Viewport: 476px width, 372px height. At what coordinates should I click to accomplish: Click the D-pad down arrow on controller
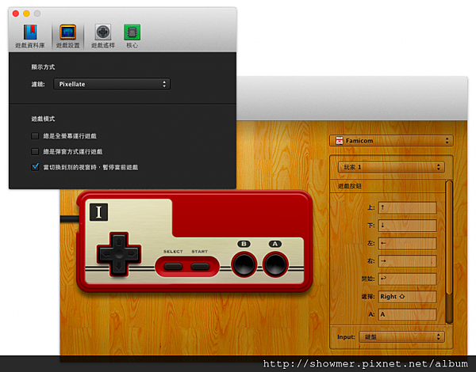tap(119, 268)
